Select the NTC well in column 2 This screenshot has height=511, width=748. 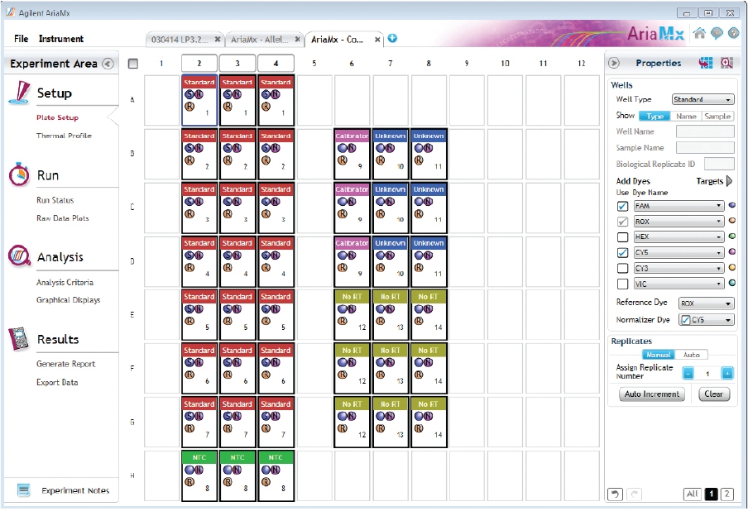pos(199,475)
